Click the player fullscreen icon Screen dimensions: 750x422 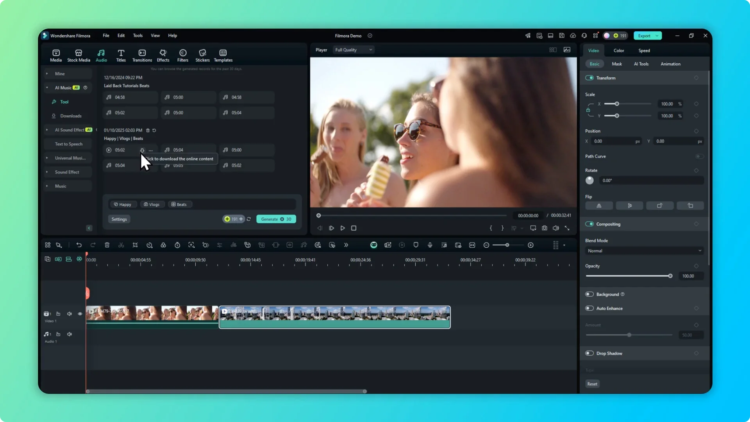567,228
